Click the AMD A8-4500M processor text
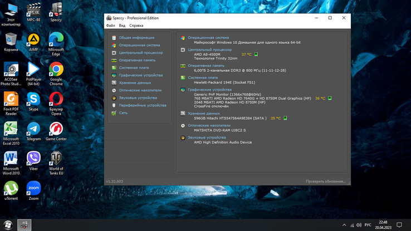 pos(207,55)
